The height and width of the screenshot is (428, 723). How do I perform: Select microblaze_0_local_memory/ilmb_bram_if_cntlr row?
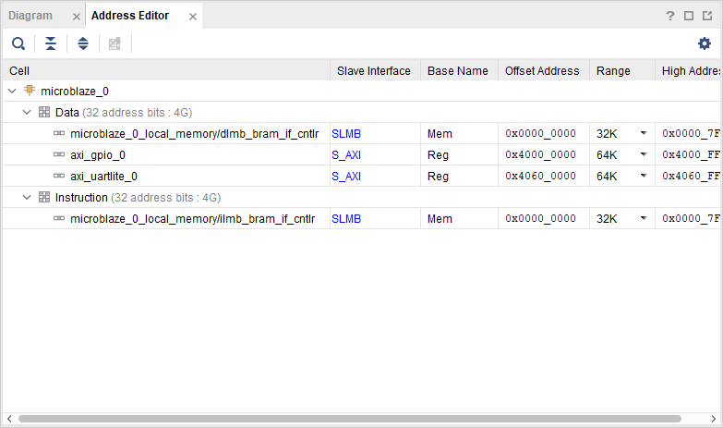pyautogui.click(x=362, y=218)
